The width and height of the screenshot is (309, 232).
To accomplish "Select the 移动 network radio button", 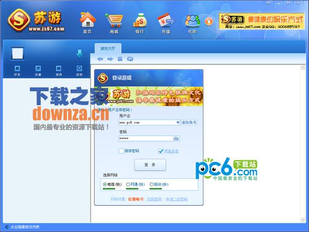I will [x=151, y=184].
